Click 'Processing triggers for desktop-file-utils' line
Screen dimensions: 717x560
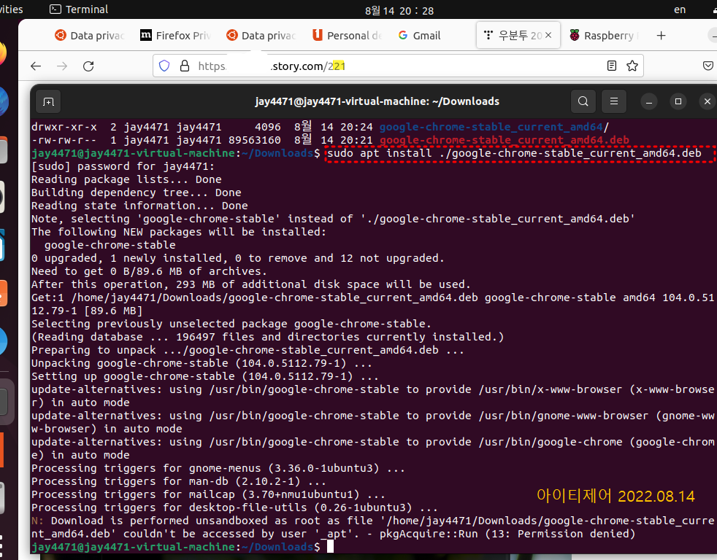coord(234,507)
